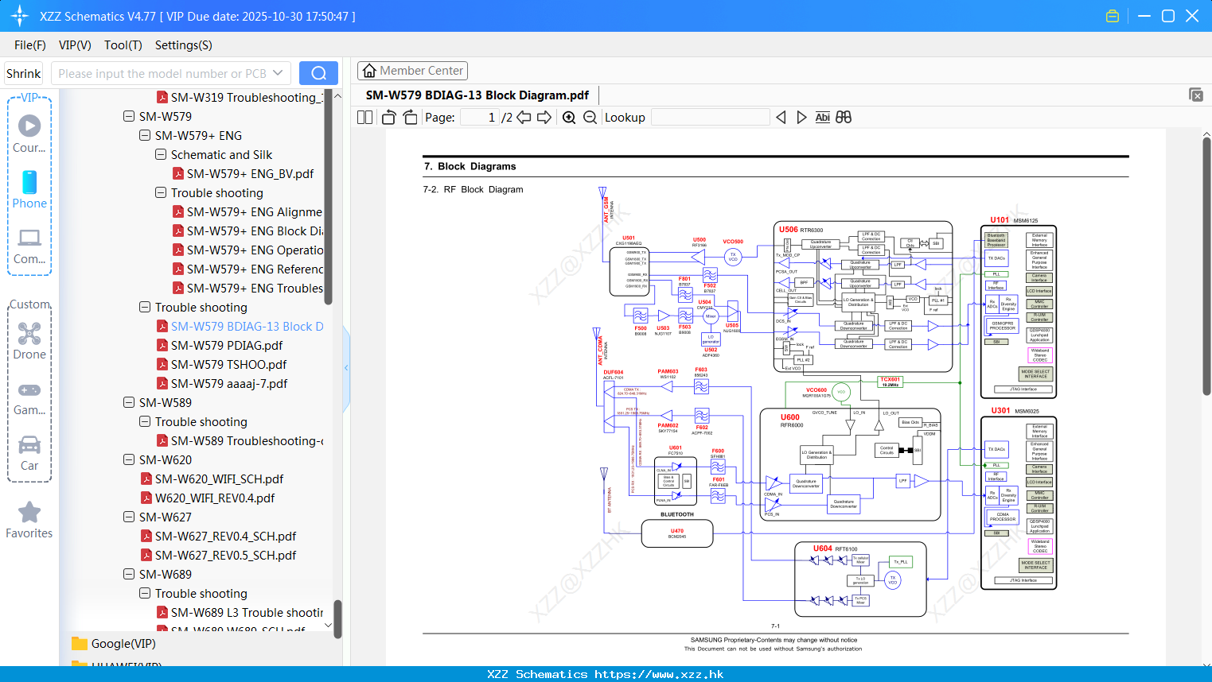Open Favorites in sidebar
1212x682 pixels.
(x=29, y=520)
